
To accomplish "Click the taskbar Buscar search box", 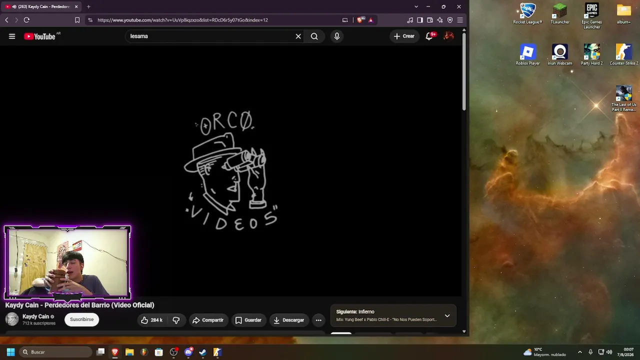I will [56, 352].
